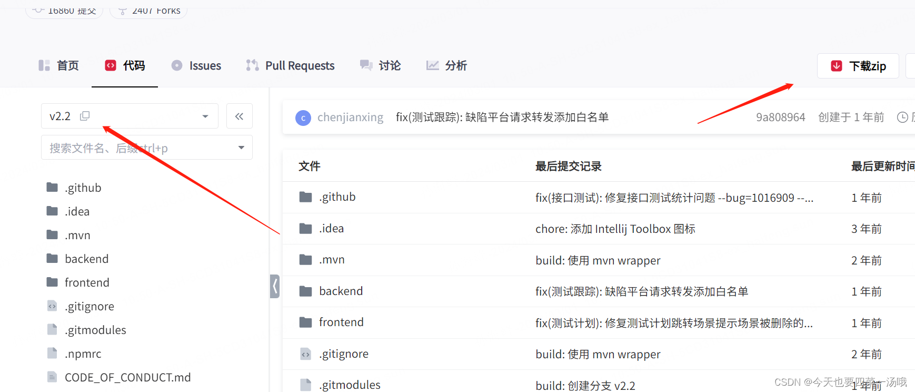Click the 最后提交记录 column header
The height and width of the screenshot is (392, 915).
[569, 166]
